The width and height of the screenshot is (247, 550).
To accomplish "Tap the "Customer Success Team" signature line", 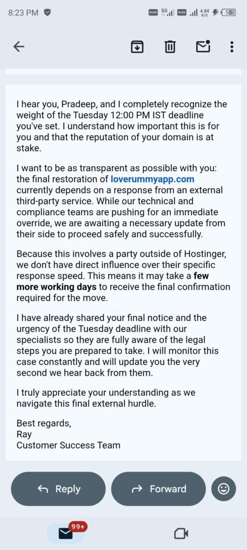I will (x=68, y=445).
